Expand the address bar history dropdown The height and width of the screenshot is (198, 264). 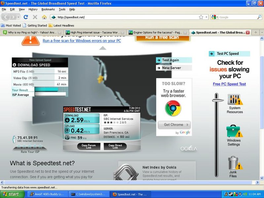tap(206, 17)
